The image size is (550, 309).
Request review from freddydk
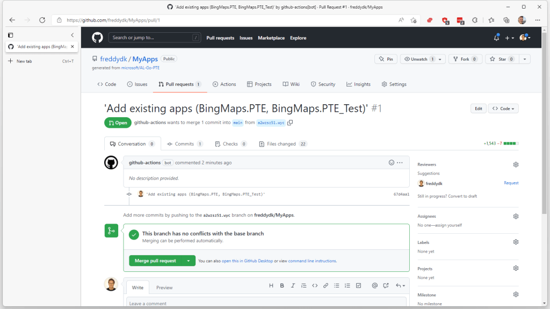(x=511, y=183)
